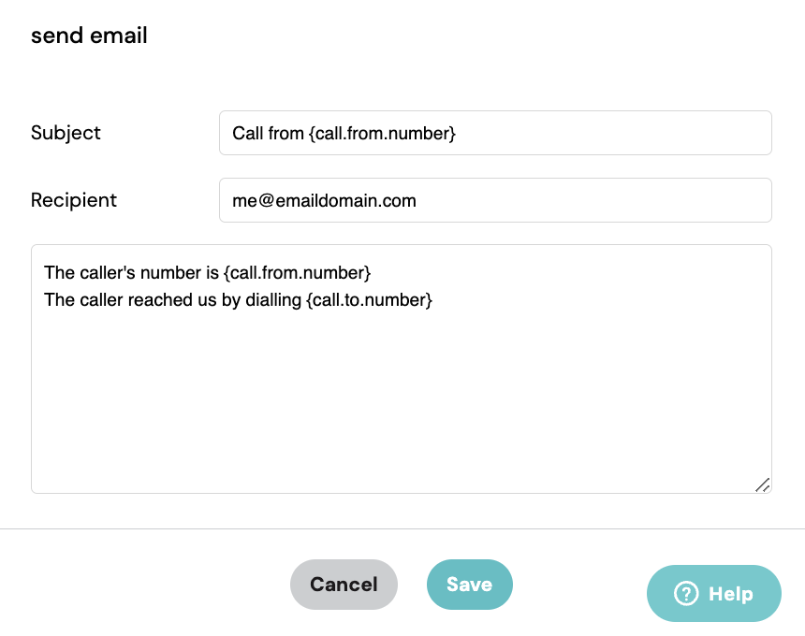Click the line 'The caller's number is'

[131, 272]
